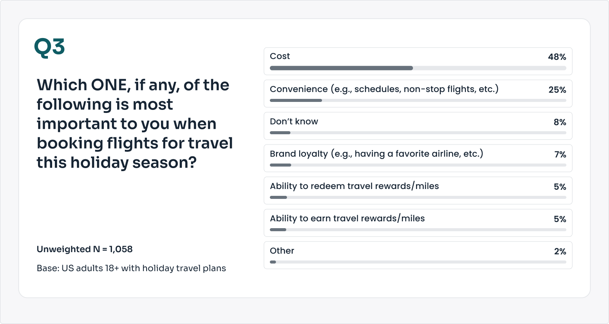Select the Brand loyalty response row
The height and width of the screenshot is (324, 609).
[x=418, y=158]
